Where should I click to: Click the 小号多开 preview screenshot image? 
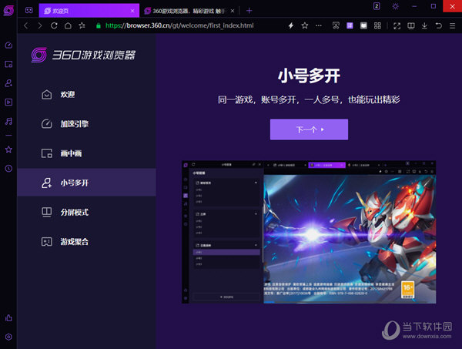point(309,232)
